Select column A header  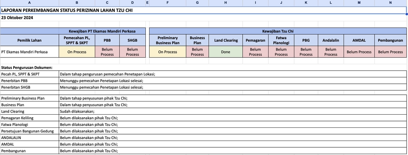tap(29, 3)
